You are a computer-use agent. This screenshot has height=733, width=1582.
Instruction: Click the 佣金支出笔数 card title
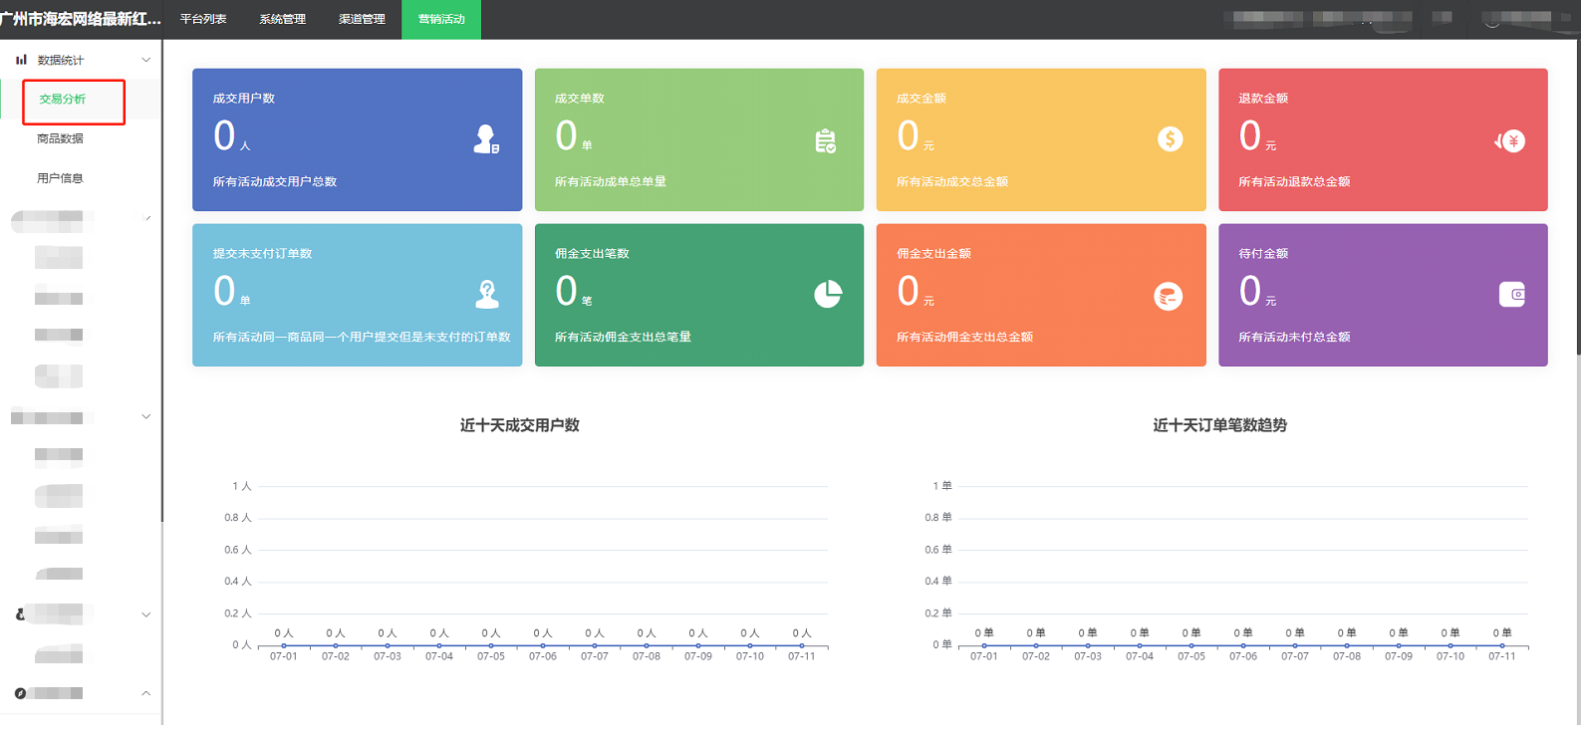(592, 254)
